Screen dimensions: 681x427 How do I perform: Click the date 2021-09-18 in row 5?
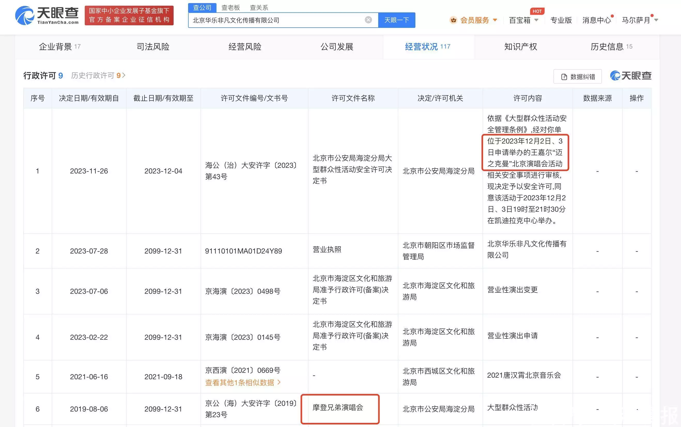pyautogui.click(x=163, y=377)
